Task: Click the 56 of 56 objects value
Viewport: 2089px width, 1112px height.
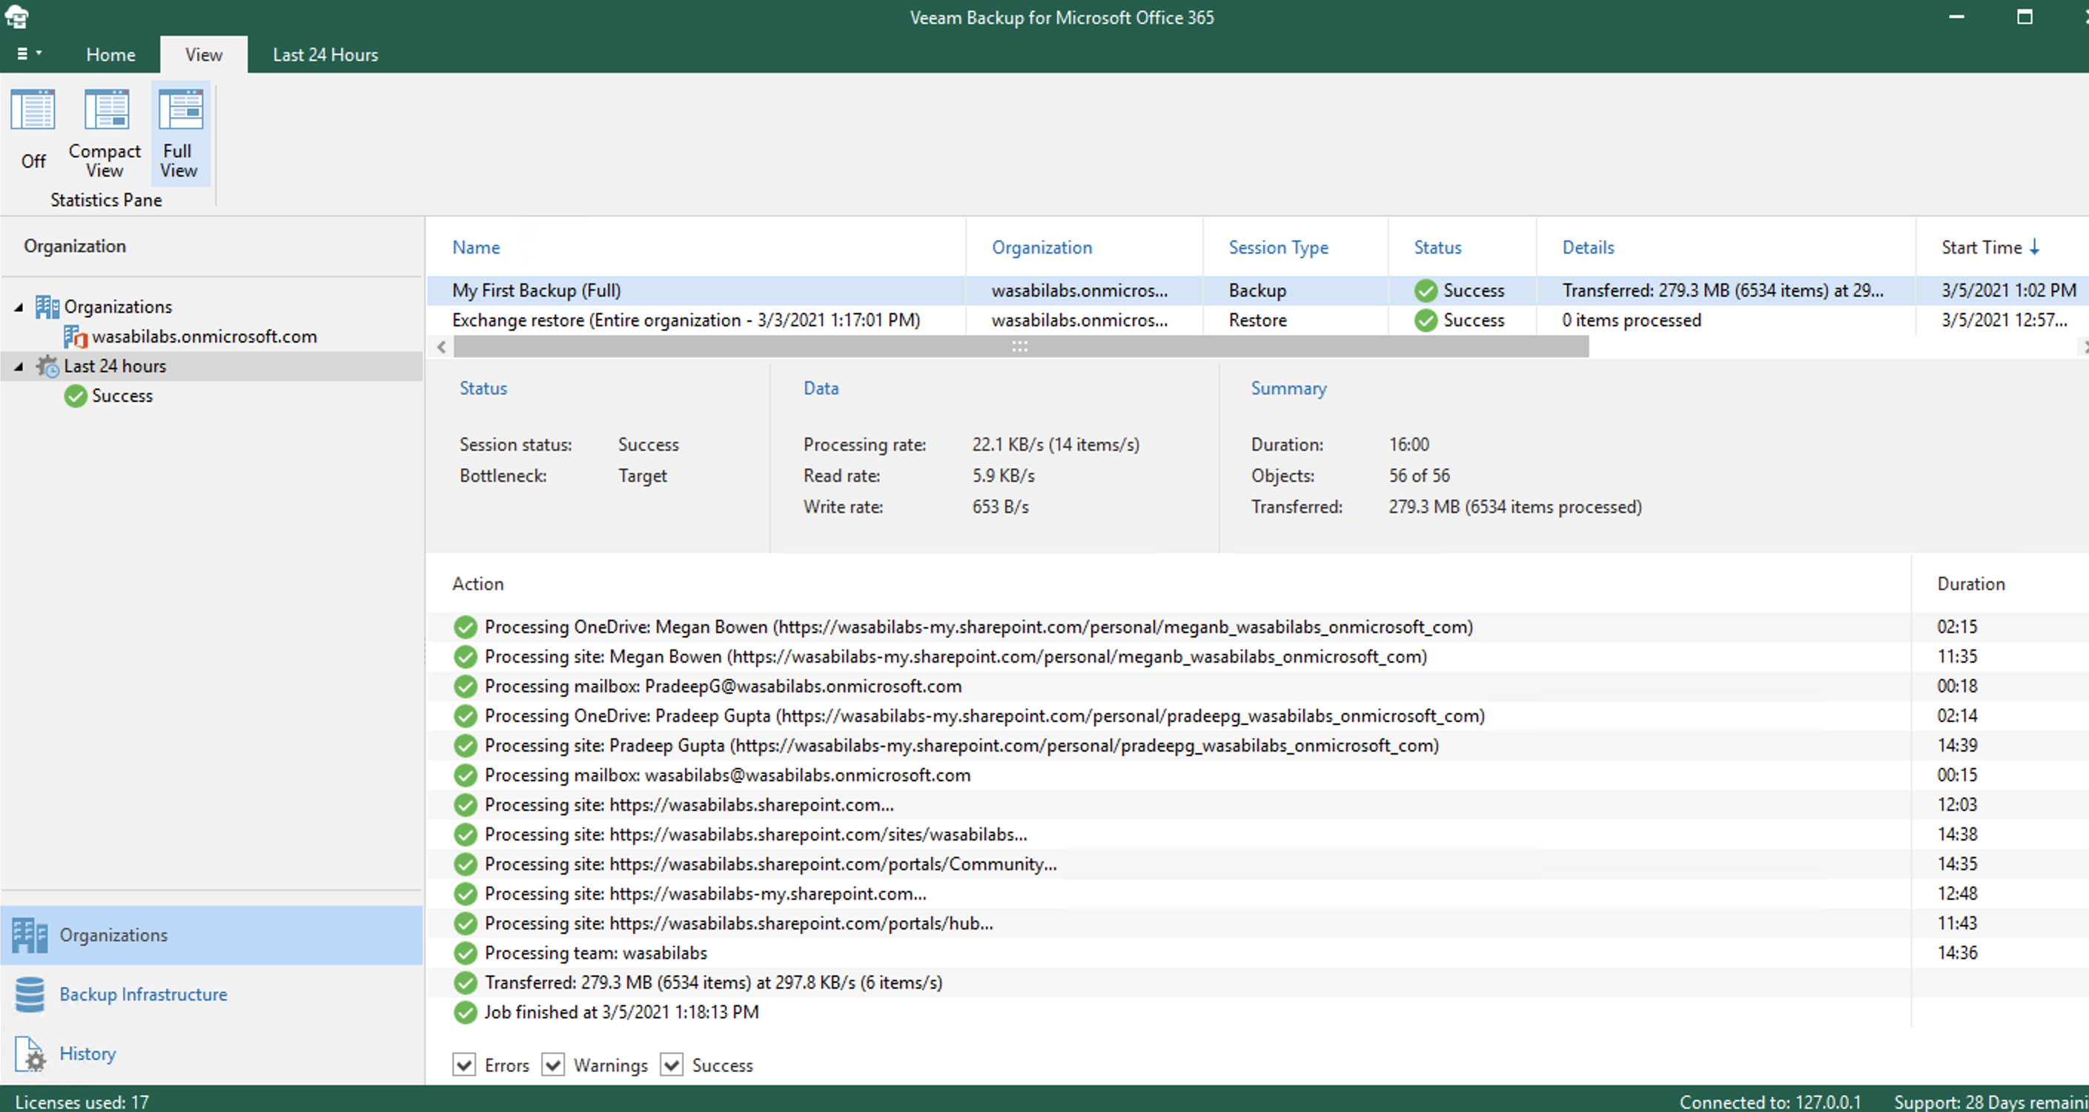Action: (x=1419, y=475)
